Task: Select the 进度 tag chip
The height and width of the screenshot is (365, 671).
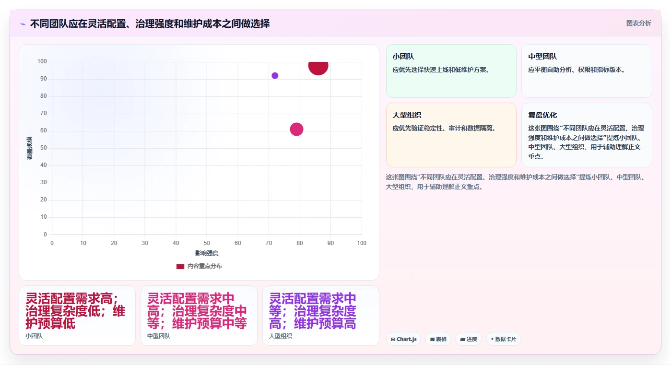Action: pos(469,339)
